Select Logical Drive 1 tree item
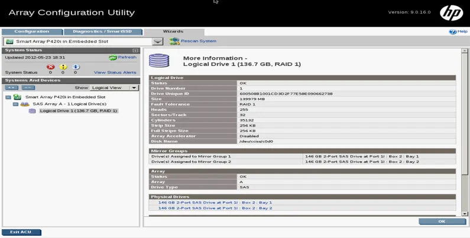Image resolution: width=470 pixels, height=238 pixels. pyautogui.click(x=79, y=111)
